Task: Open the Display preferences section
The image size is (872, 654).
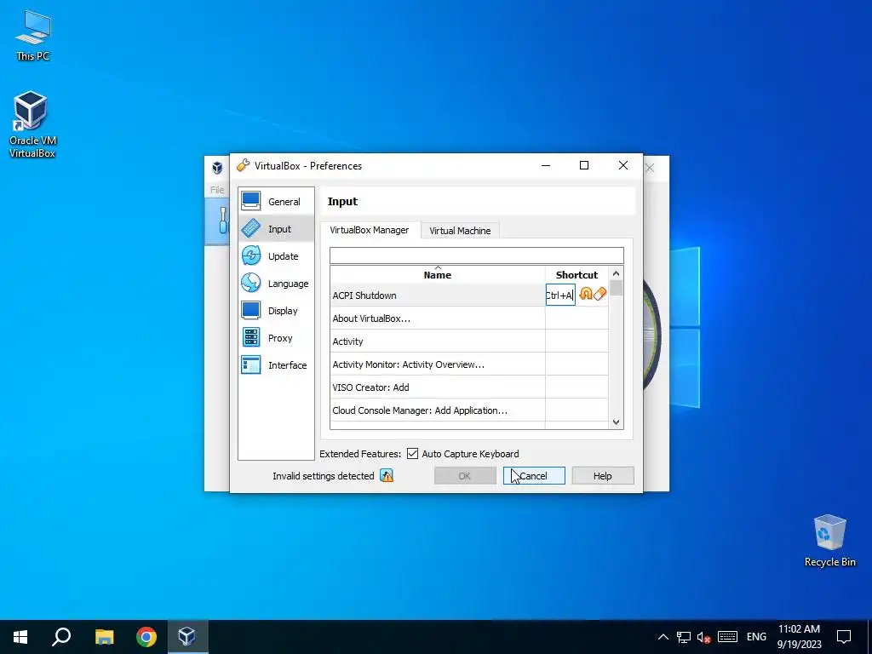Action: pos(277,310)
